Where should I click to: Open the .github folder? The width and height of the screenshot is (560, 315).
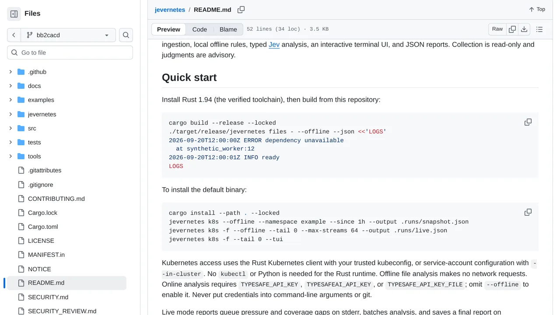tap(37, 72)
